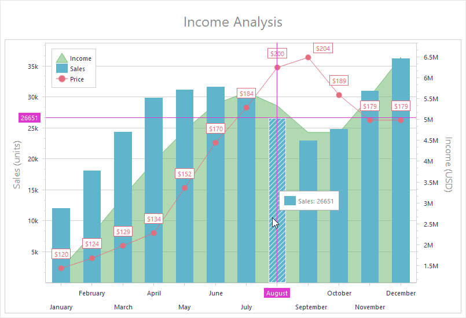Select the November Sales bar
466x318 pixels.
[x=370, y=187]
